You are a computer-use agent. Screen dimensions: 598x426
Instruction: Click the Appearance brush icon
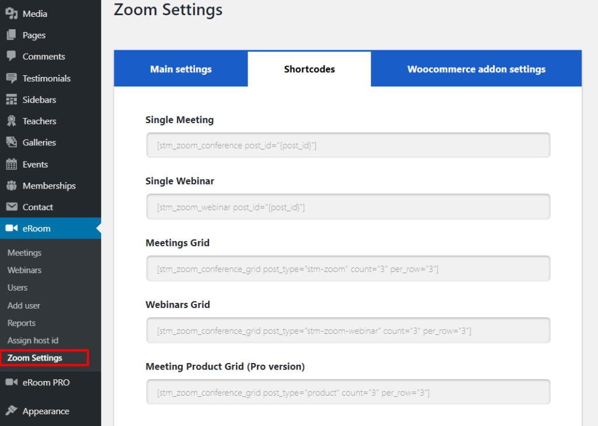[x=11, y=411]
